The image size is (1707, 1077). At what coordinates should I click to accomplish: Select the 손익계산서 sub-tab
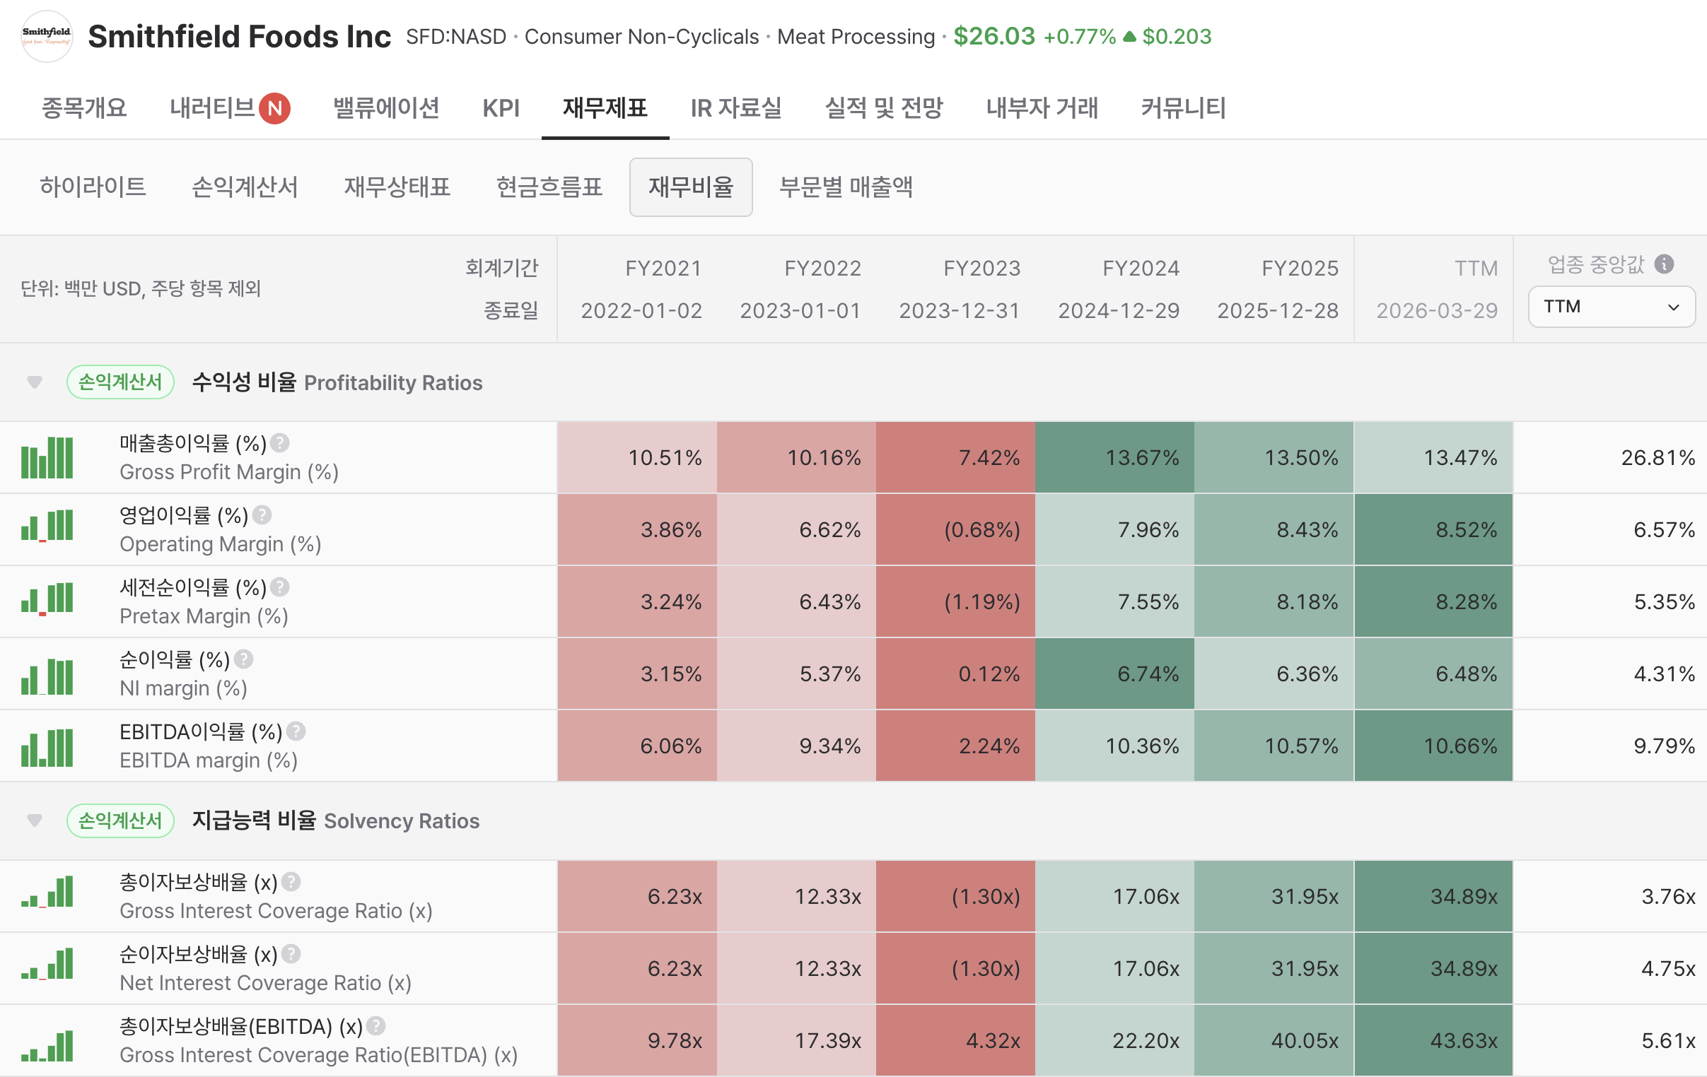point(245,187)
